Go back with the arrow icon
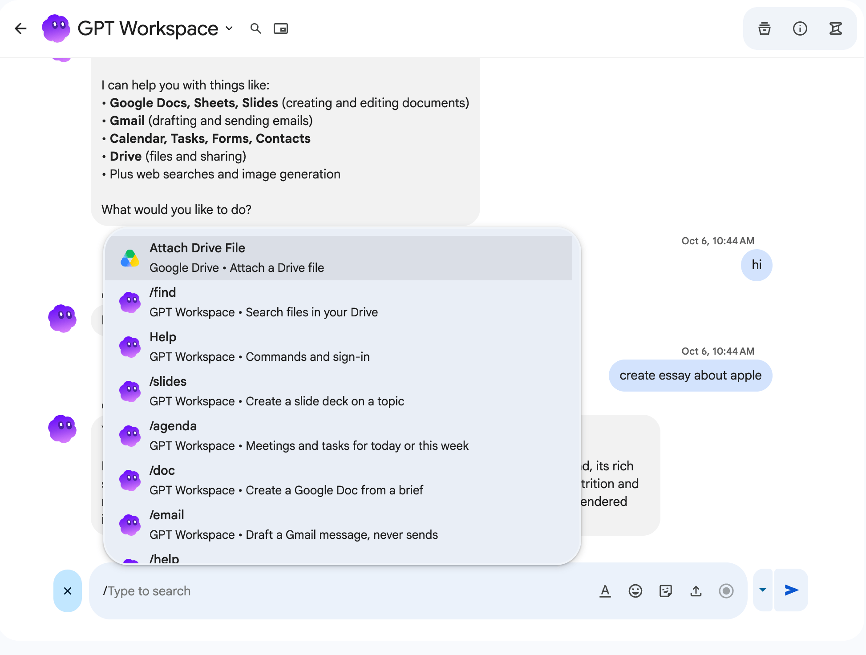This screenshot has width=866, height=655. 20,28
